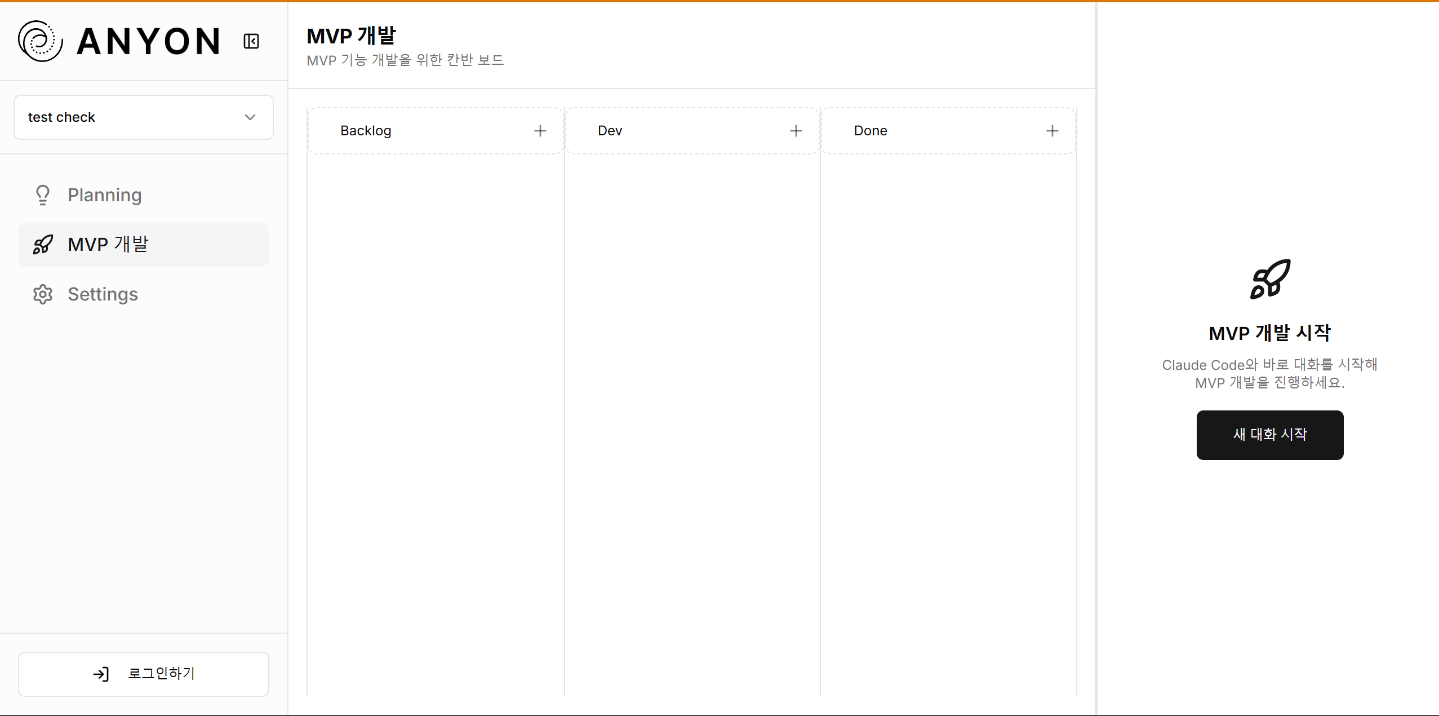
Task: Add a card to Backlog column
Action: (540, 131)
